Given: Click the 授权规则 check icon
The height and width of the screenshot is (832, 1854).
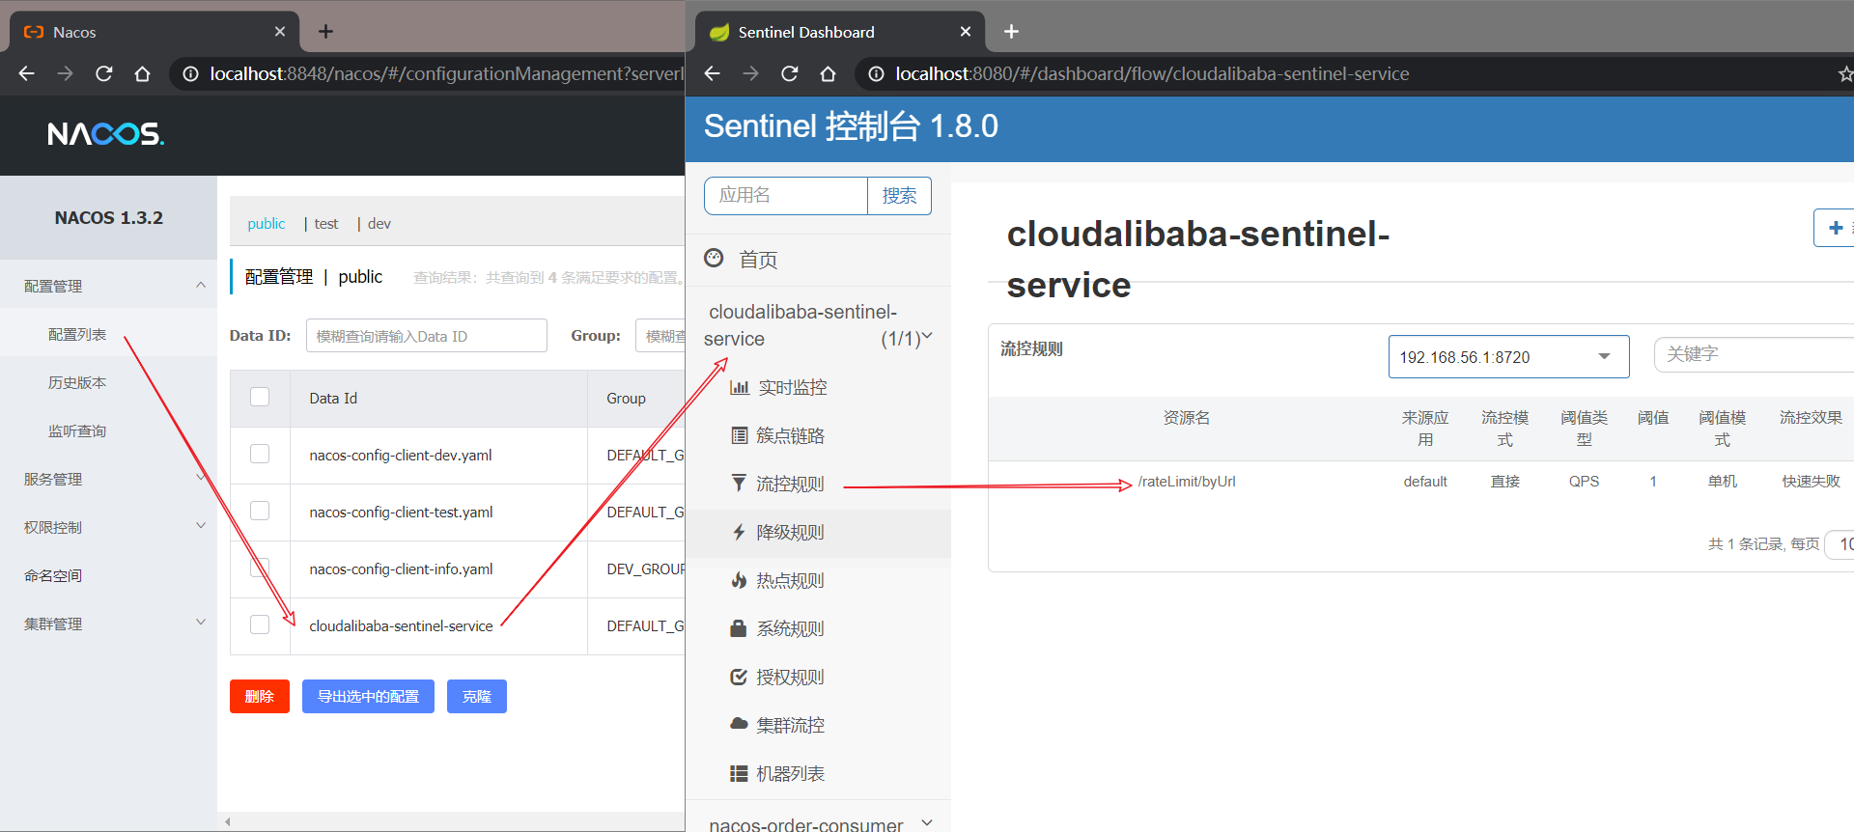Looking at the screenshot, I should point(739,677).
